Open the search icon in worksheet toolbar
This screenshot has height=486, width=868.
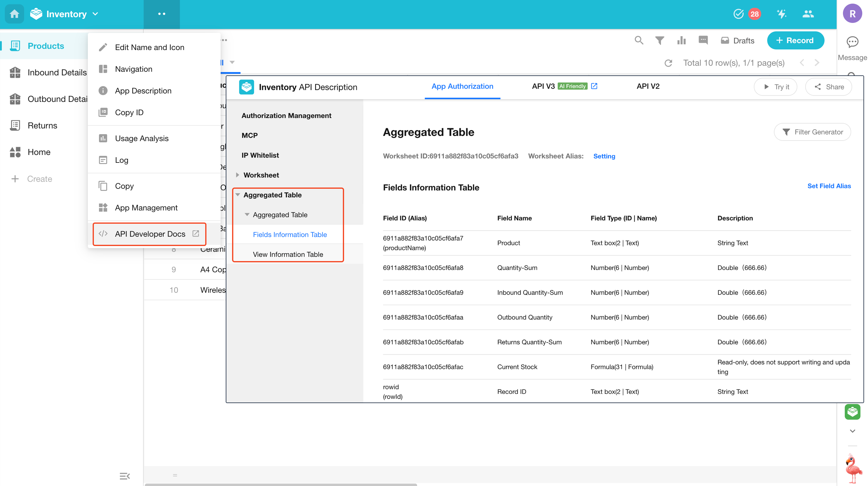(x=639, y=40)
